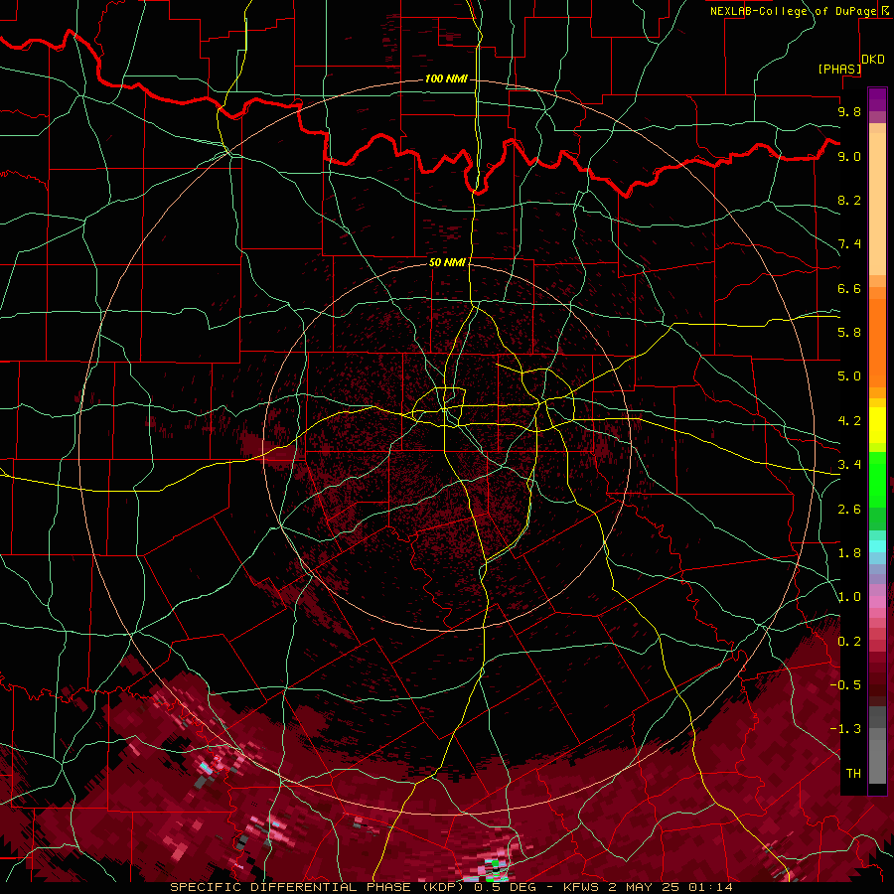894x894 pixels.
Task: Click the 2.6 scale value
Action: click(x=849, y=510)
